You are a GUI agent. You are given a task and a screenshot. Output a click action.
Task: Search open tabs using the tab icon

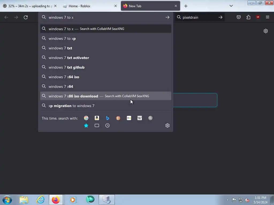point(97,125)
